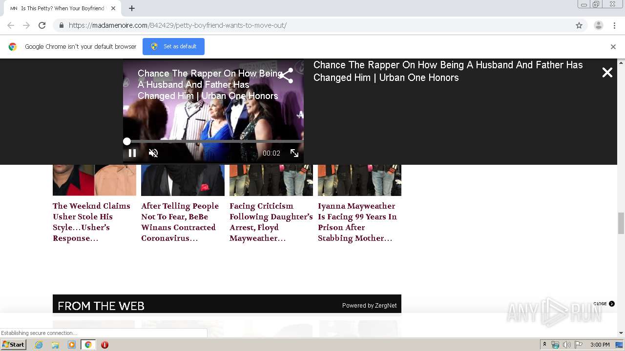Share the Chance The Rapper video
625x351 pixels.
click(x=286, y=76)
